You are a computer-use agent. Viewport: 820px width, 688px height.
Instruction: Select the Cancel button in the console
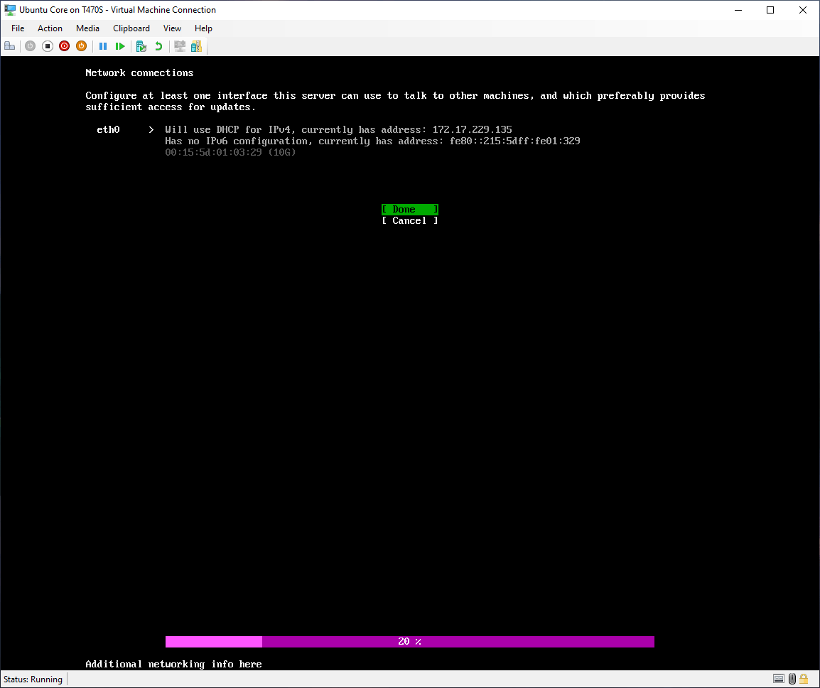[x=410, y=221]
